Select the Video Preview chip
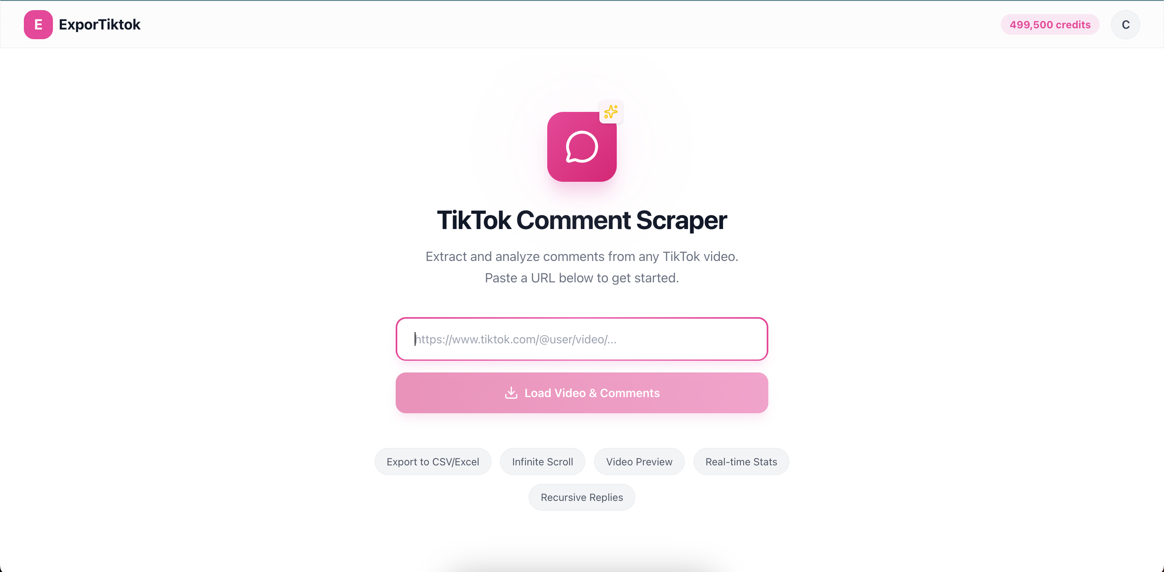 pyautogui.click(x=639, y=461)
